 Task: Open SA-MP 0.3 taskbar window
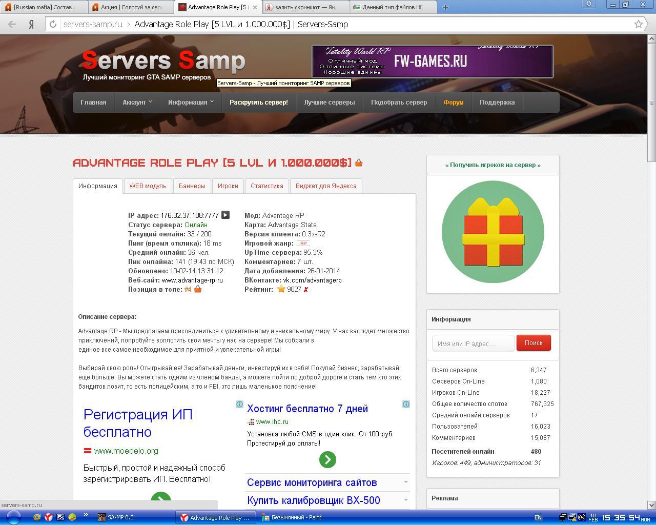(x=134, y=517)
